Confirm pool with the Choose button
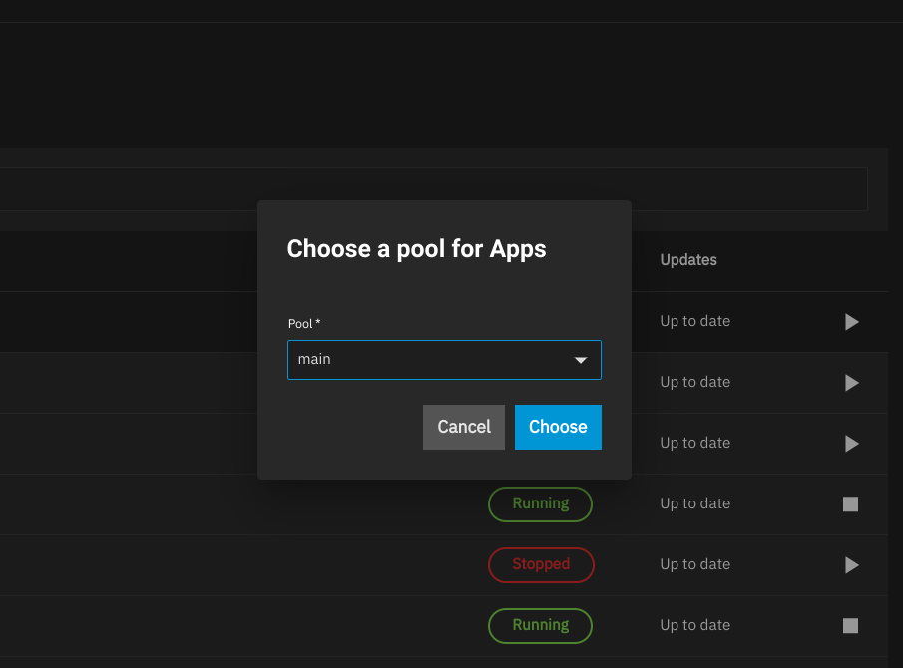The height and width of the screenshot is (668, 903). (x=558, y=427)
